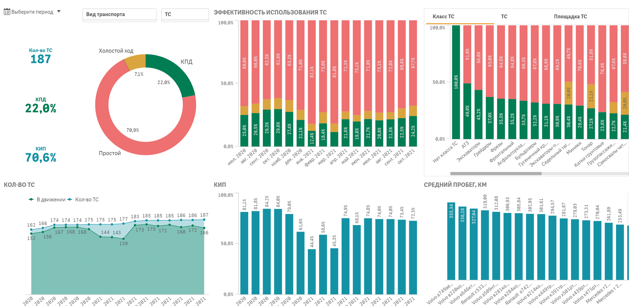Select the КИП bar labeled 68,1%
The image size is (629, 306).
tap(356, 260)
